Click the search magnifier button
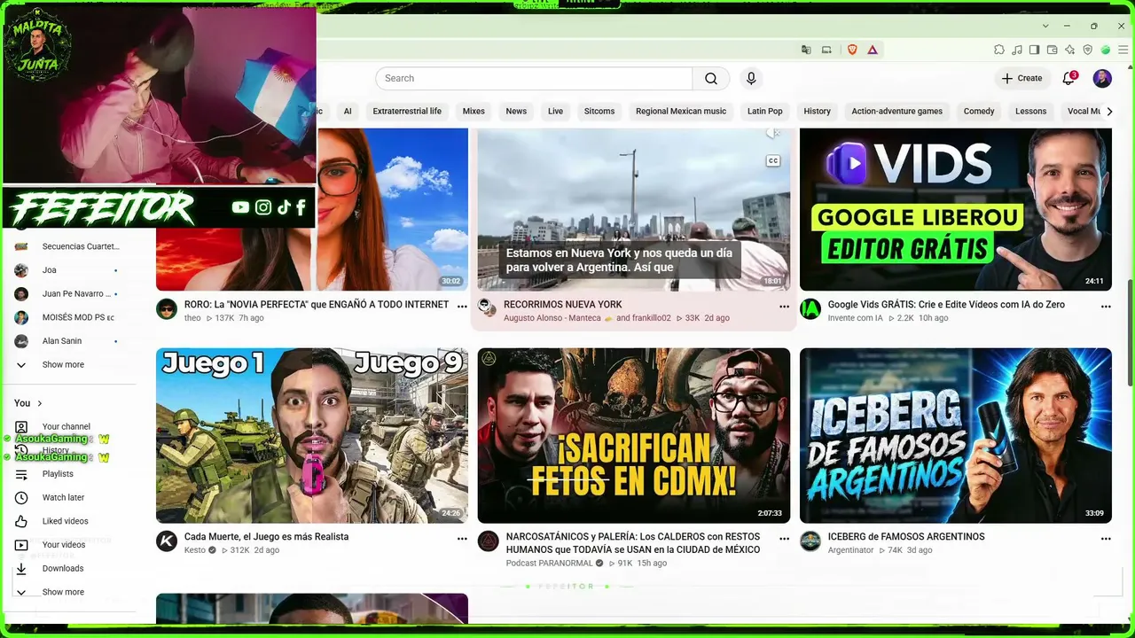 (711, 79)
